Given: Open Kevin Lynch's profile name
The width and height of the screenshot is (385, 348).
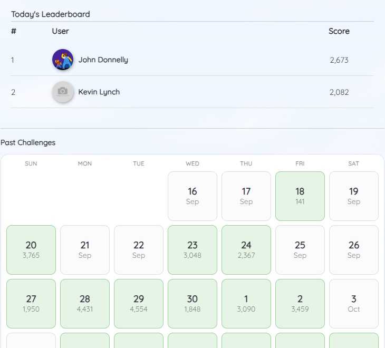Looking at the screenshot, I should tap(99, 92).
